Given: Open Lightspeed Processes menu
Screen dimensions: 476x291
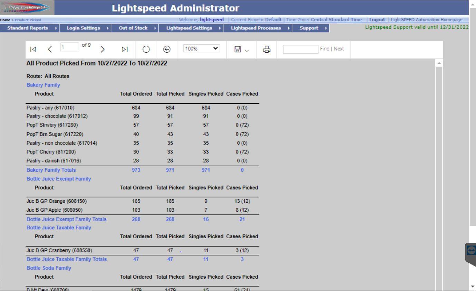Looking at the screenshot, I should pos(258,28).
